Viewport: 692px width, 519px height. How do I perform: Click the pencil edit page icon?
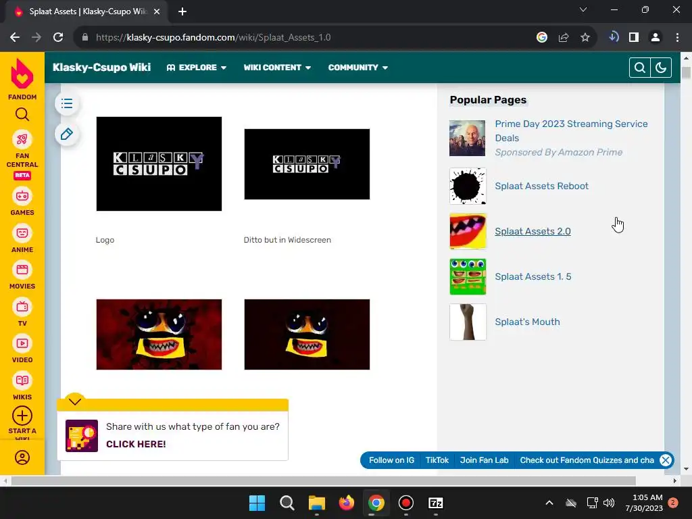click(x=67, y=134)
